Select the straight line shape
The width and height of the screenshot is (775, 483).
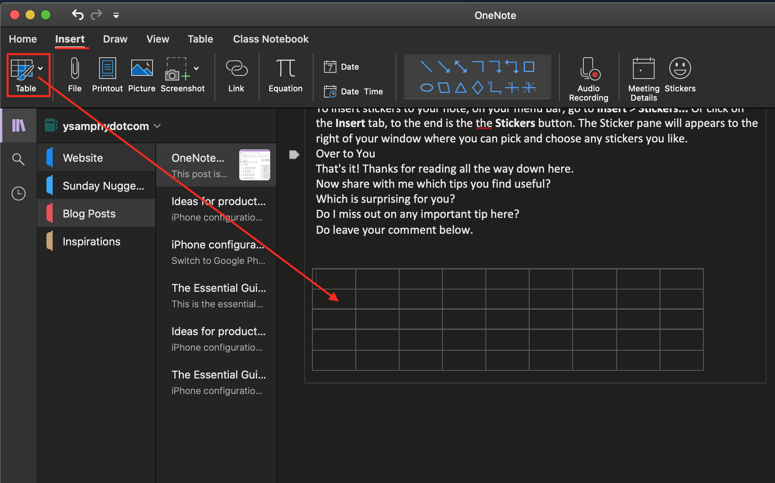pos(426,67)
